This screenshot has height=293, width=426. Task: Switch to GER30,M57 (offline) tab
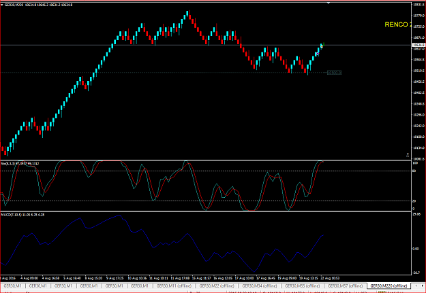point(345,286)
